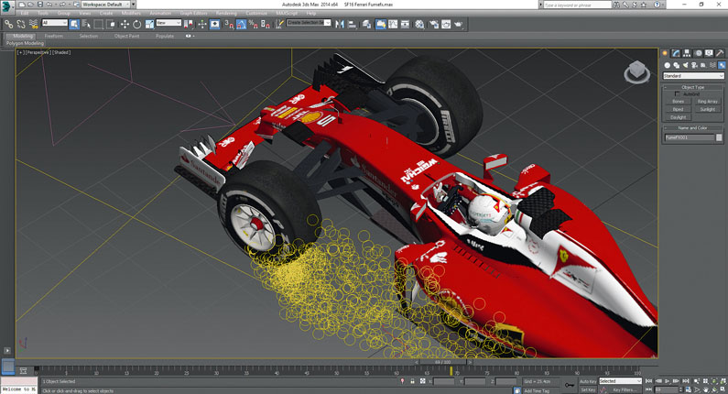Open the Graph Editors menu

[193, 14]
